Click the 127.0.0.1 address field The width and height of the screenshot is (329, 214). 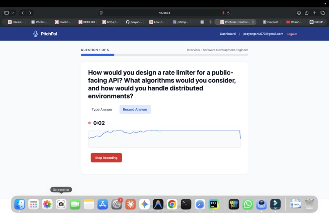[x=164, y=13]
